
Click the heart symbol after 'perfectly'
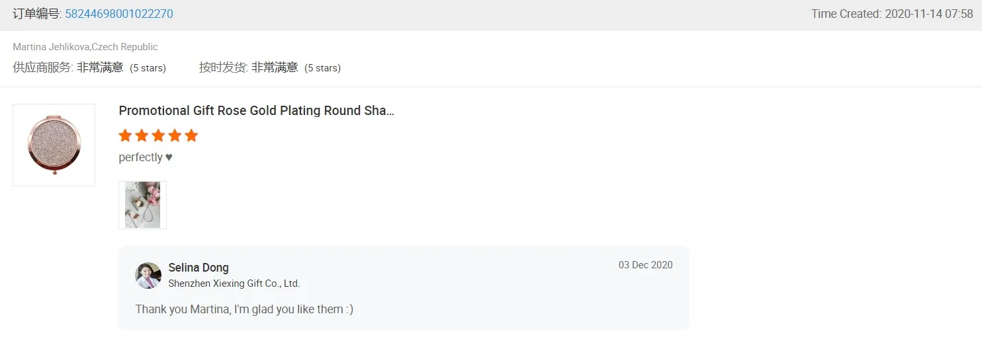click(169, 157)
